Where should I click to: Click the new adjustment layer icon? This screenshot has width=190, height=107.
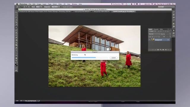click(161, 50)
